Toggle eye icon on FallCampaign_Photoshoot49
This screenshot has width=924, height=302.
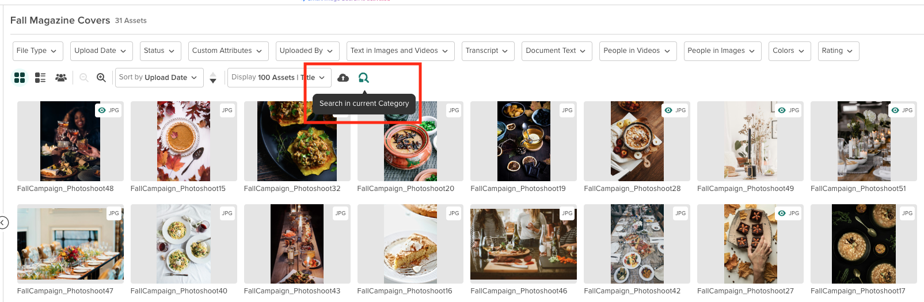coord(782,110)
